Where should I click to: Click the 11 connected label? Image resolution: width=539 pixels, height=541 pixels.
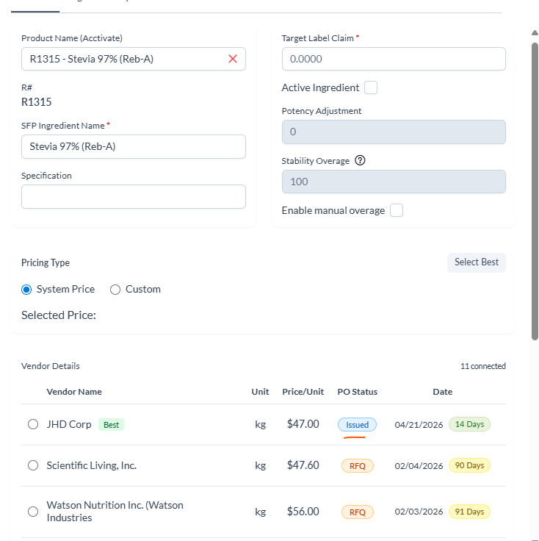tap(483, 366)
